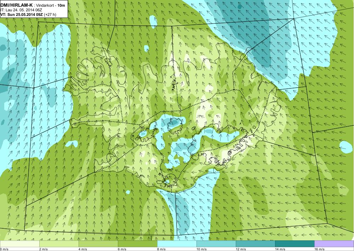Click the turquoise 10–12 m/s legend swatch
The image size is (354, 251).
point(216,244)
